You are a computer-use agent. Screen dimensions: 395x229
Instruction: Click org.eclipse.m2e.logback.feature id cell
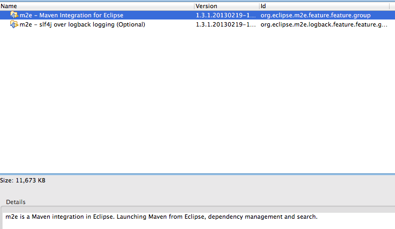[324, 24]
